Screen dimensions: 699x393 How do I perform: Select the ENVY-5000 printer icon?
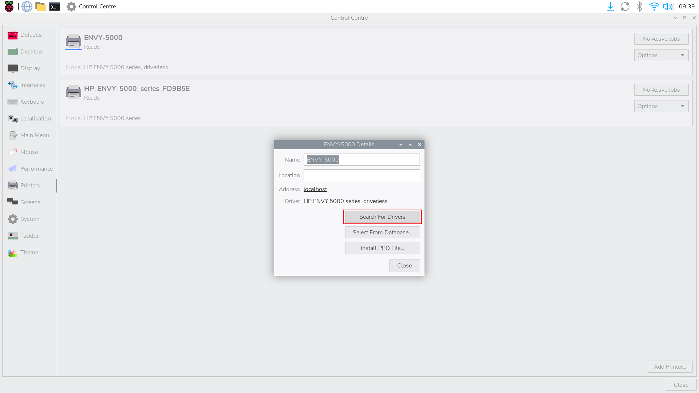pos(74,41)
